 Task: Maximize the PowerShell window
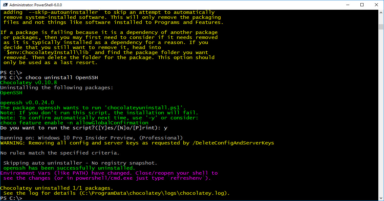[362, 5]
